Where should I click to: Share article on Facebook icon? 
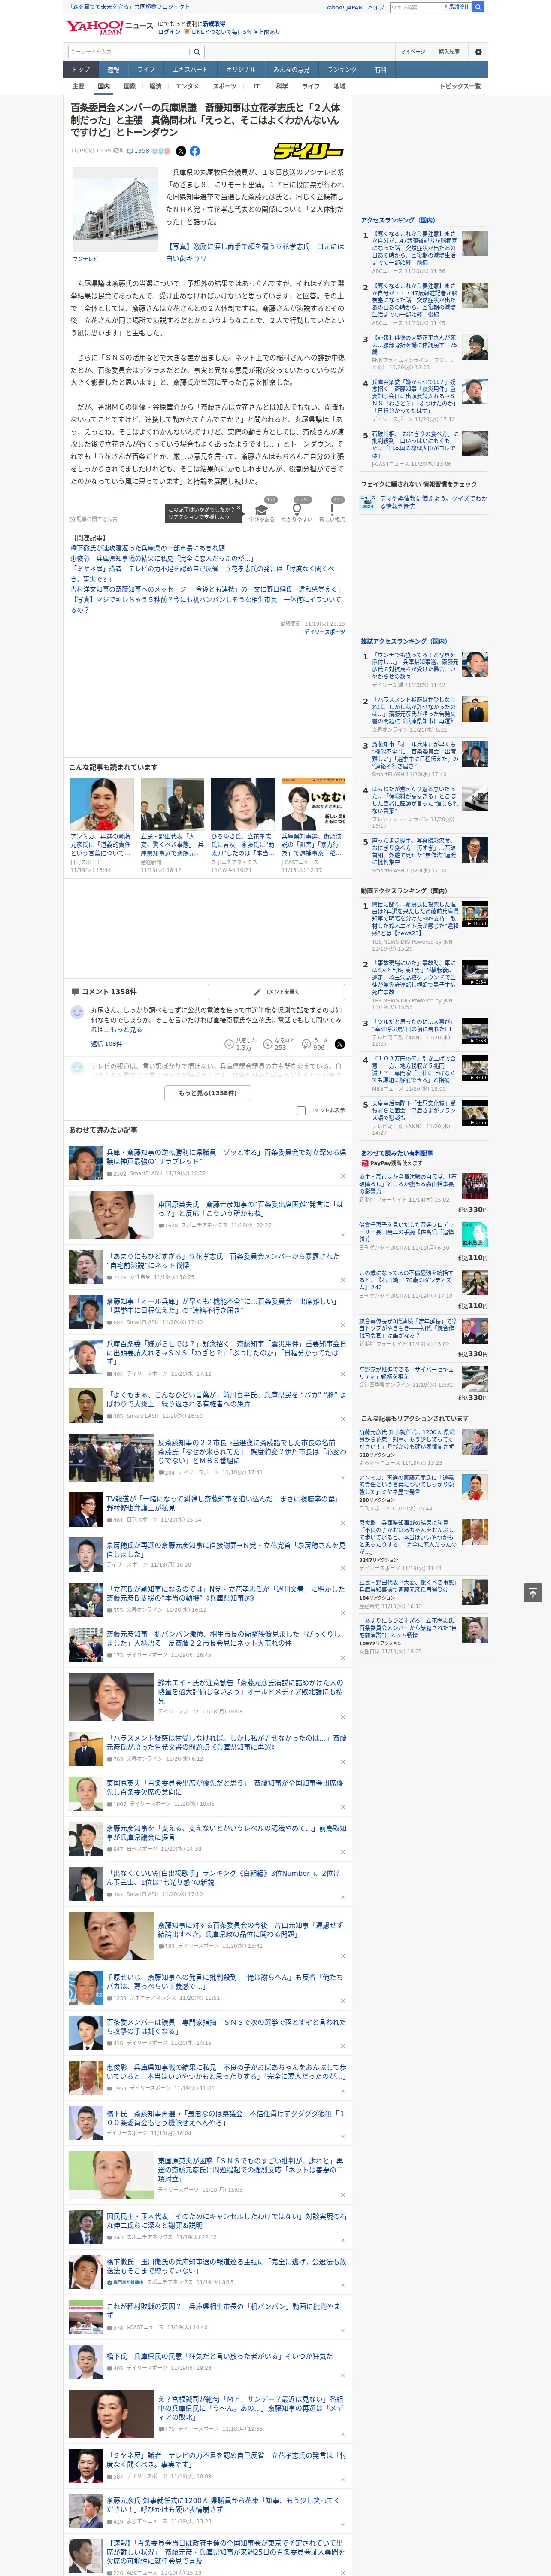tap(195, 151)
